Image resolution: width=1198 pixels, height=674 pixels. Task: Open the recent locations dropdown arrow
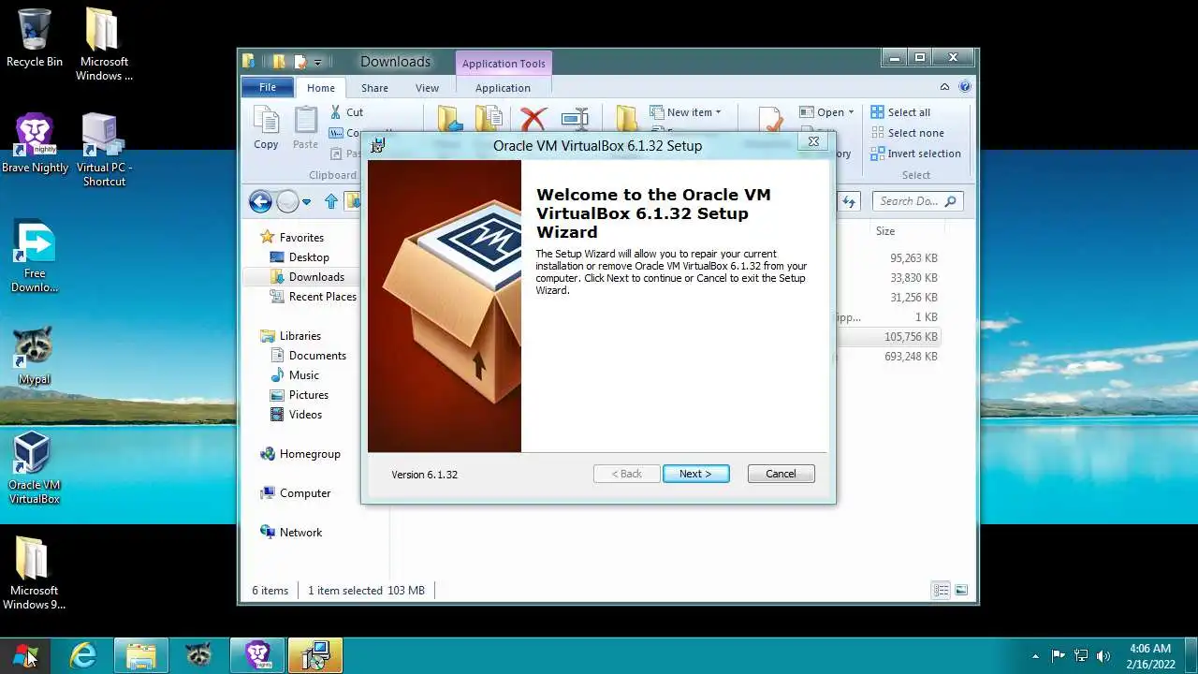pos(306,202)
